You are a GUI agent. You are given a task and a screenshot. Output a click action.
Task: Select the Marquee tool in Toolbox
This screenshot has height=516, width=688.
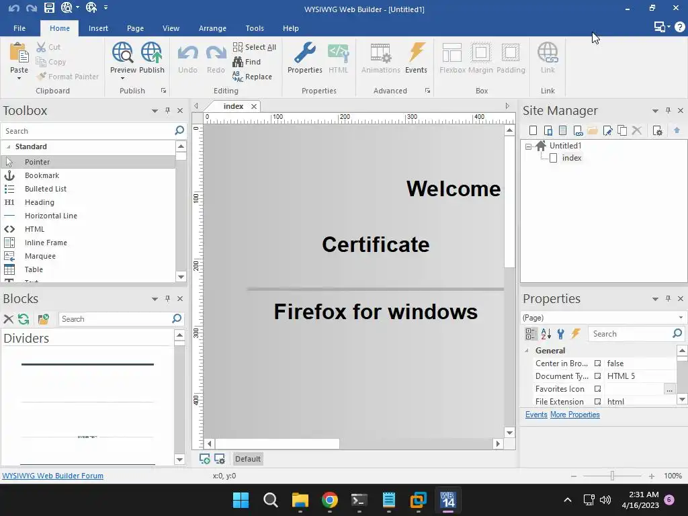88,256
